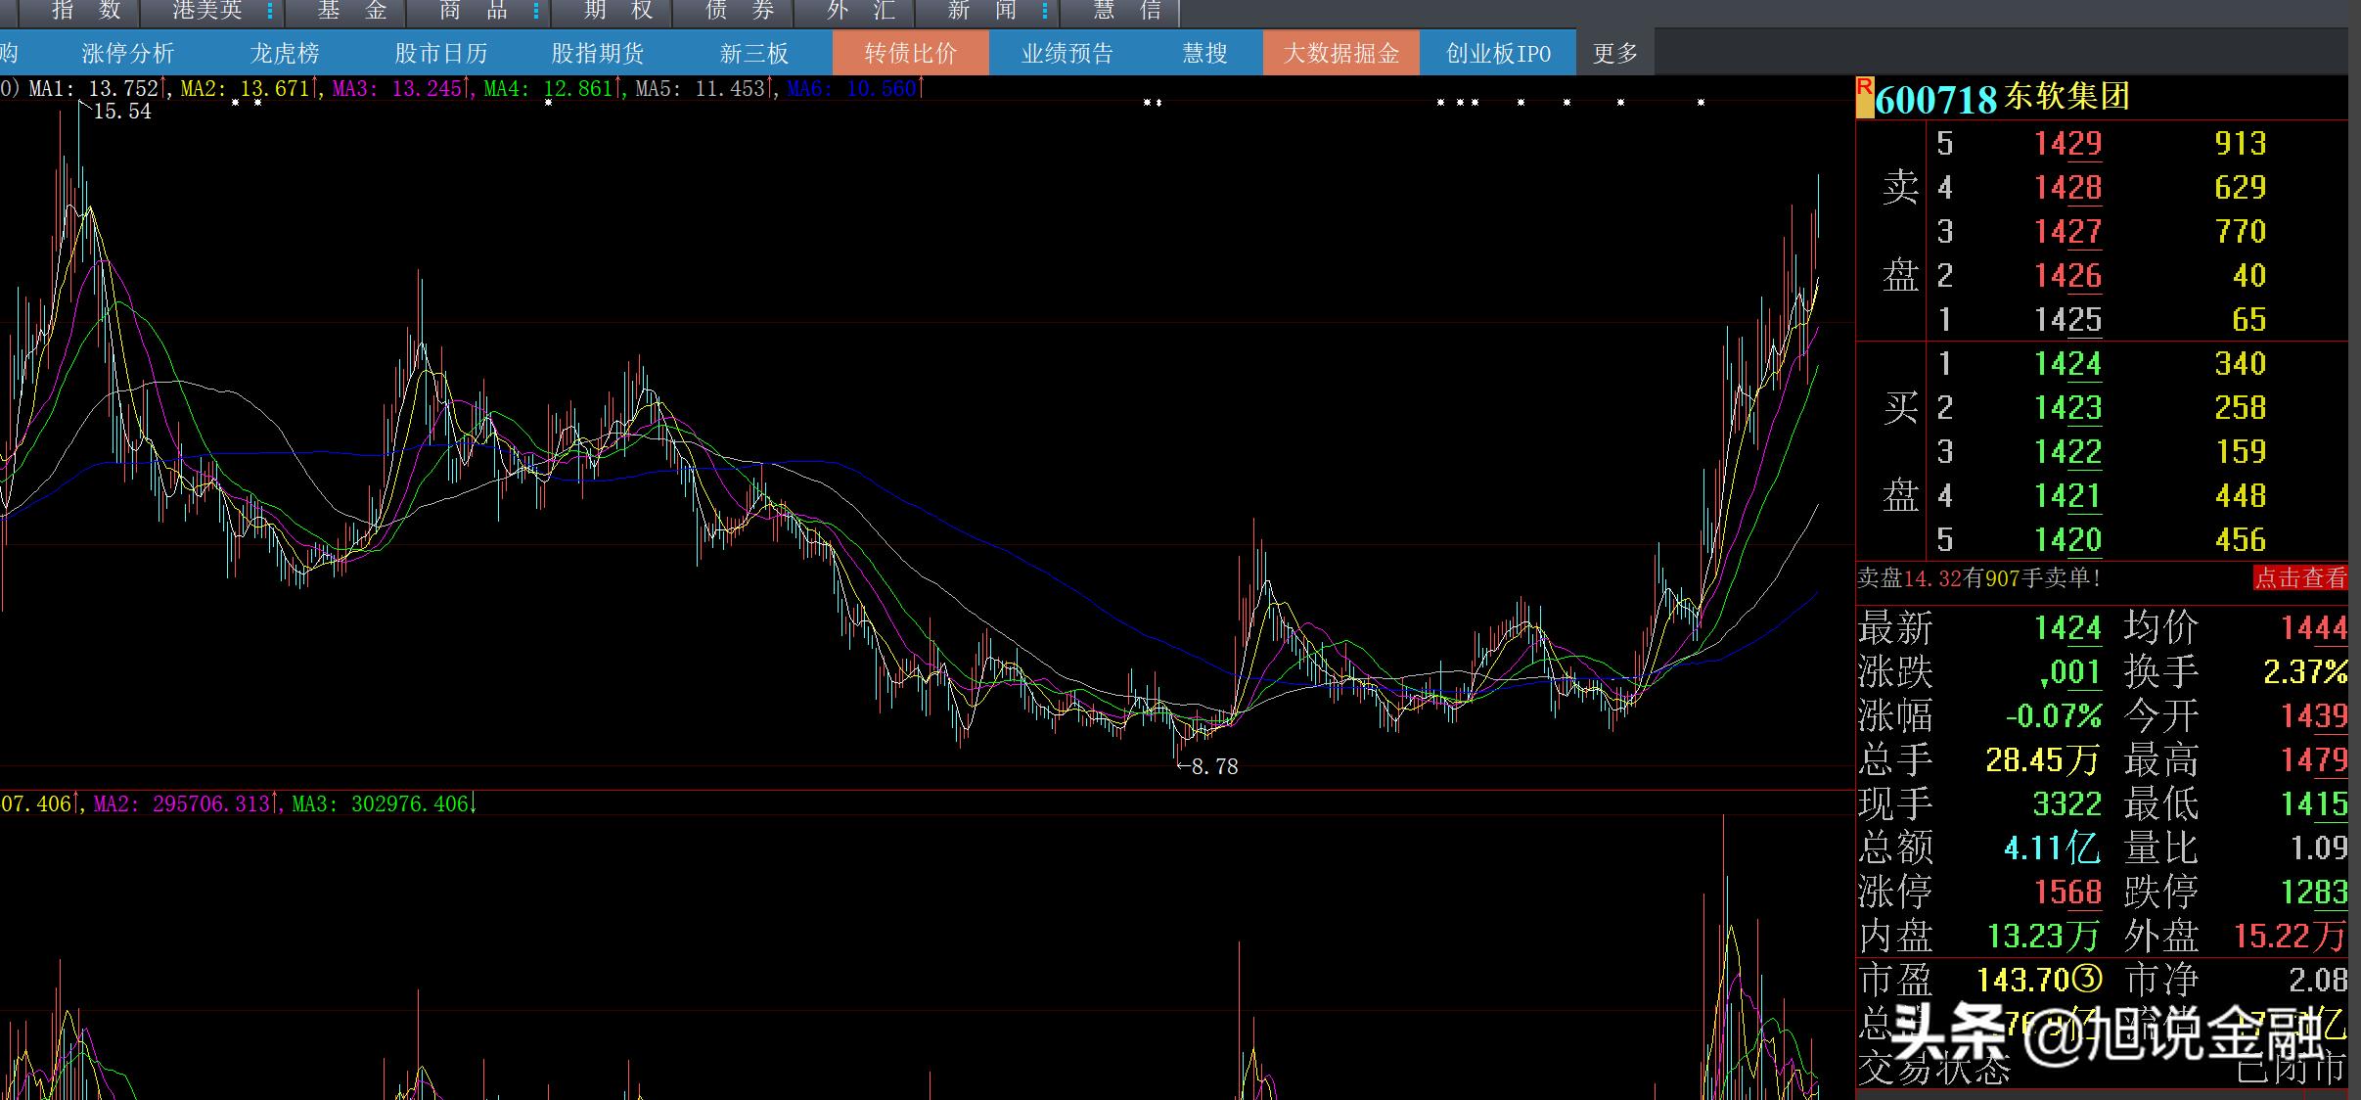Open the 大数据掘金 tab
2361x1100 pixels.
(x=1340, y=53)
